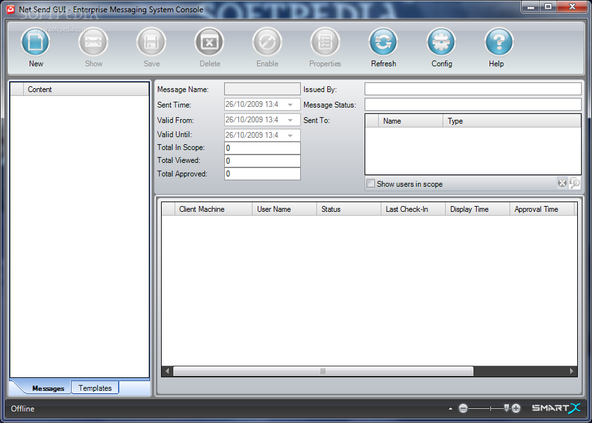Switch to the Templates tab
The image size is (592, 423).
point(95,388)
